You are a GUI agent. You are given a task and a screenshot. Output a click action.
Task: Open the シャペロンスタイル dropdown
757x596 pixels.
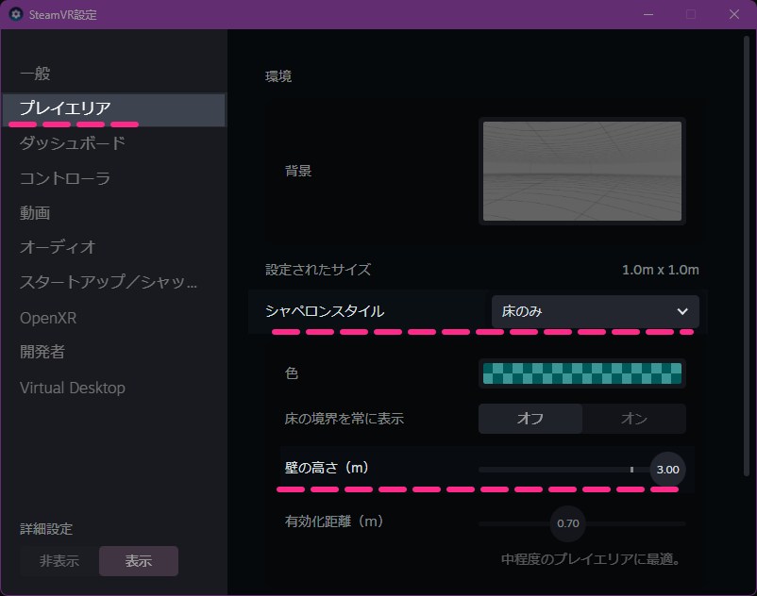tap(596, 311)
